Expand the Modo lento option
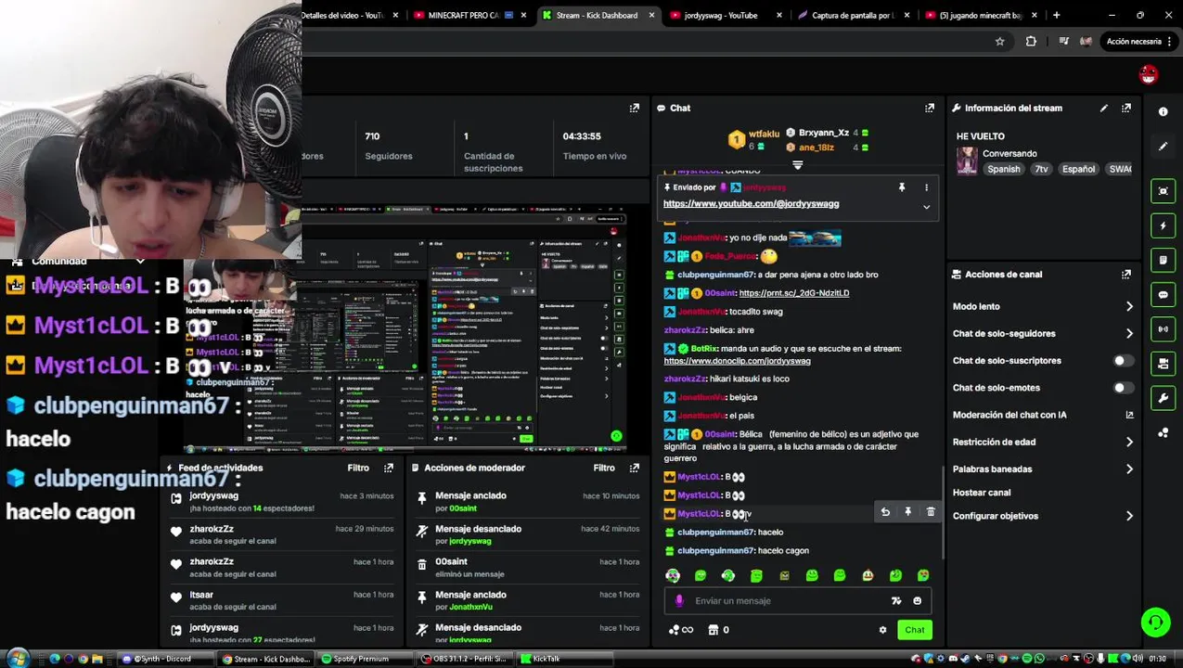Image resolution: width=1183 pixels, height=668 pixels. [x=1129, y=306]
